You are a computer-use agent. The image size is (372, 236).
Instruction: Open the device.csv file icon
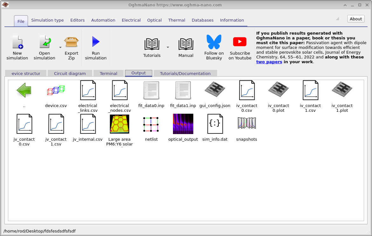(56, 90)
